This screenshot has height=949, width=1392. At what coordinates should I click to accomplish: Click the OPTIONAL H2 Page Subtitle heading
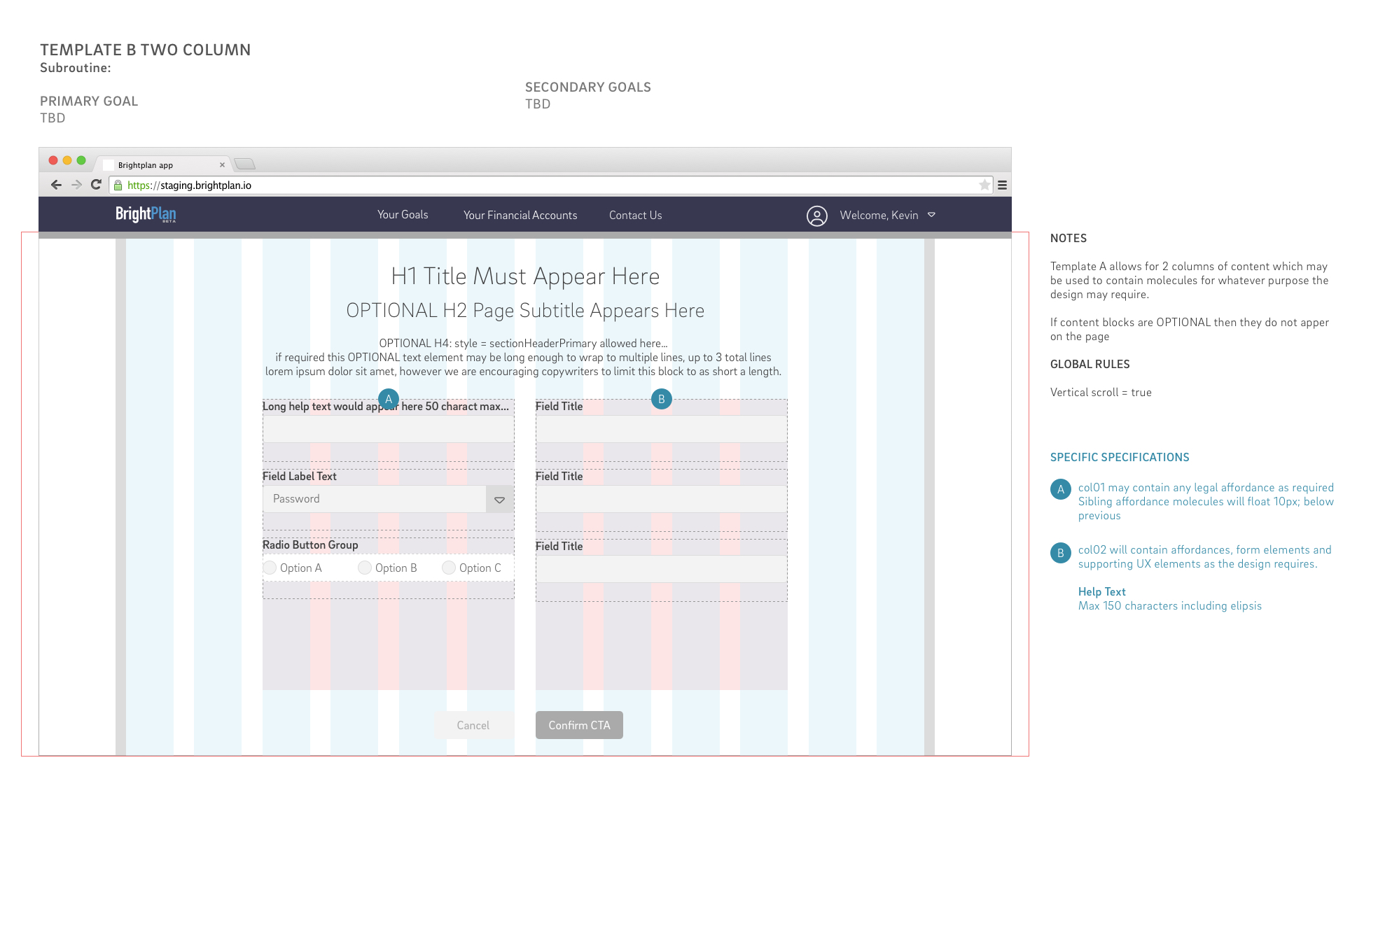(525, 311)
